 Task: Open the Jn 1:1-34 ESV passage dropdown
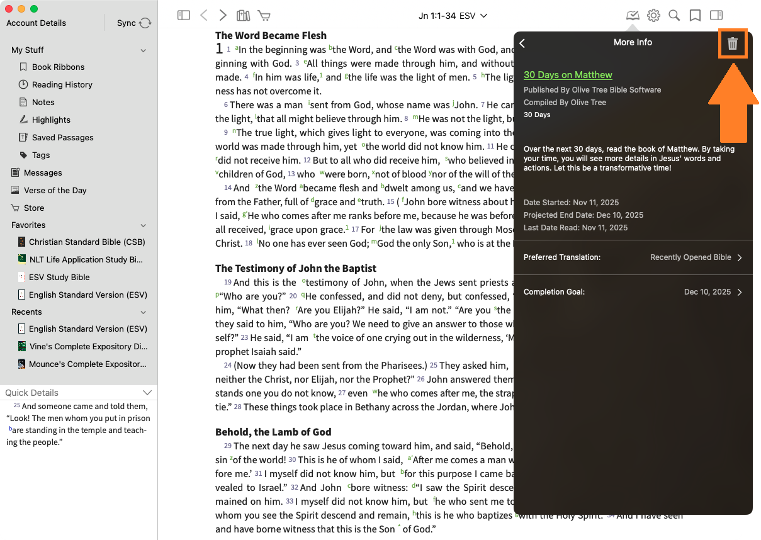pos(453,16)
